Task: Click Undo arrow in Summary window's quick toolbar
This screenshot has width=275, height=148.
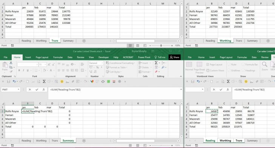Action: (x=14, y=82)
